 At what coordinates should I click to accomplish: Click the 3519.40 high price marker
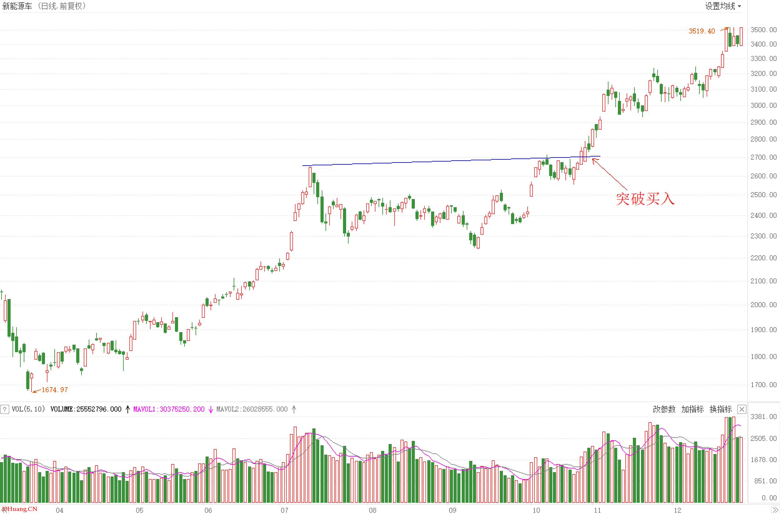pyautogui.click(x=701, y=31)
